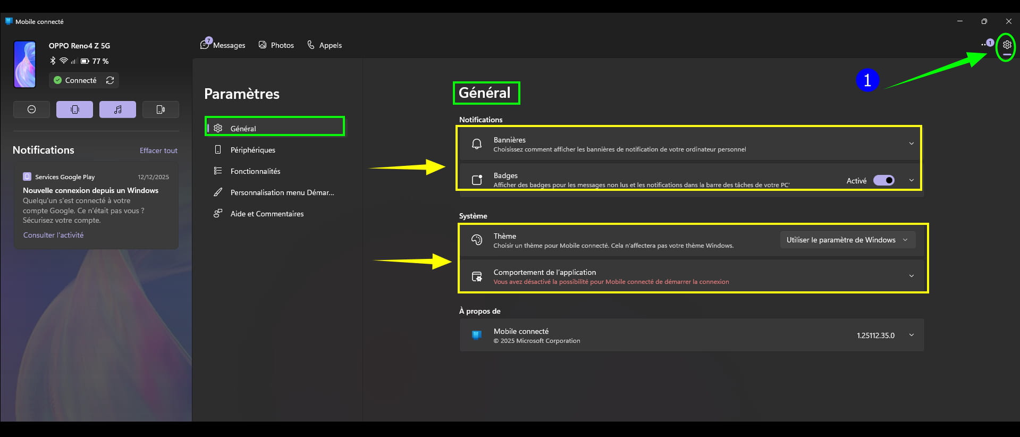
Task: Click the OPPO Reno4 phone thumbnail
Action: [25, 64]
